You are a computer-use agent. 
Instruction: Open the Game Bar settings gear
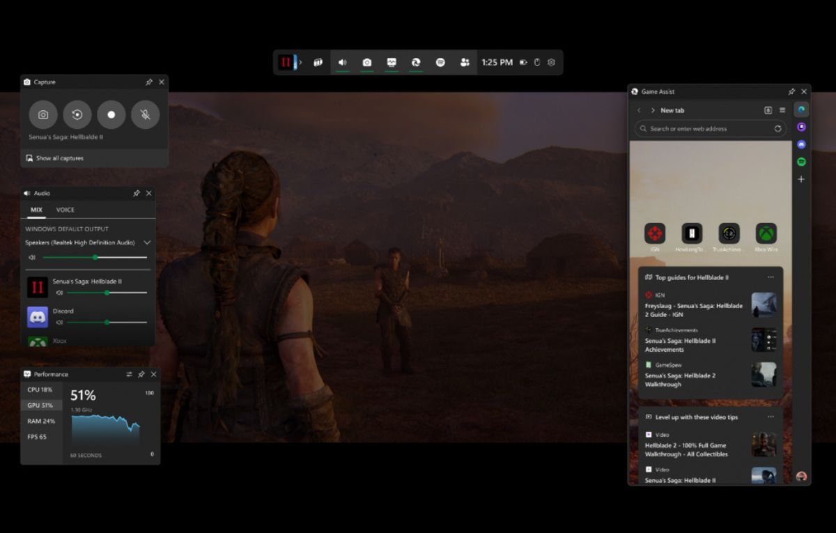(x=551, y=63)
